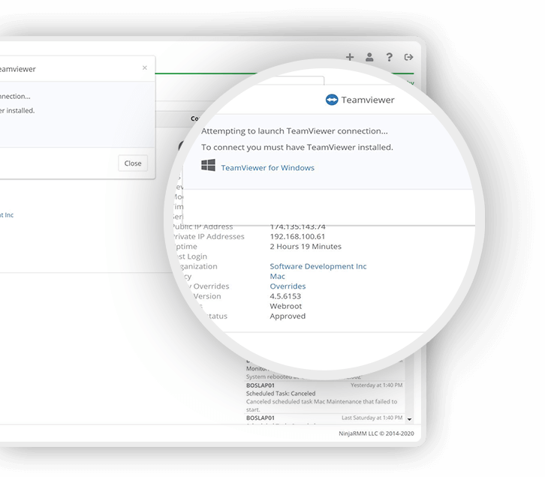This screenshot has height=477, width=545.
Task: Select 'To connect you must have TeamViewer installed.'
Action: 297,147
